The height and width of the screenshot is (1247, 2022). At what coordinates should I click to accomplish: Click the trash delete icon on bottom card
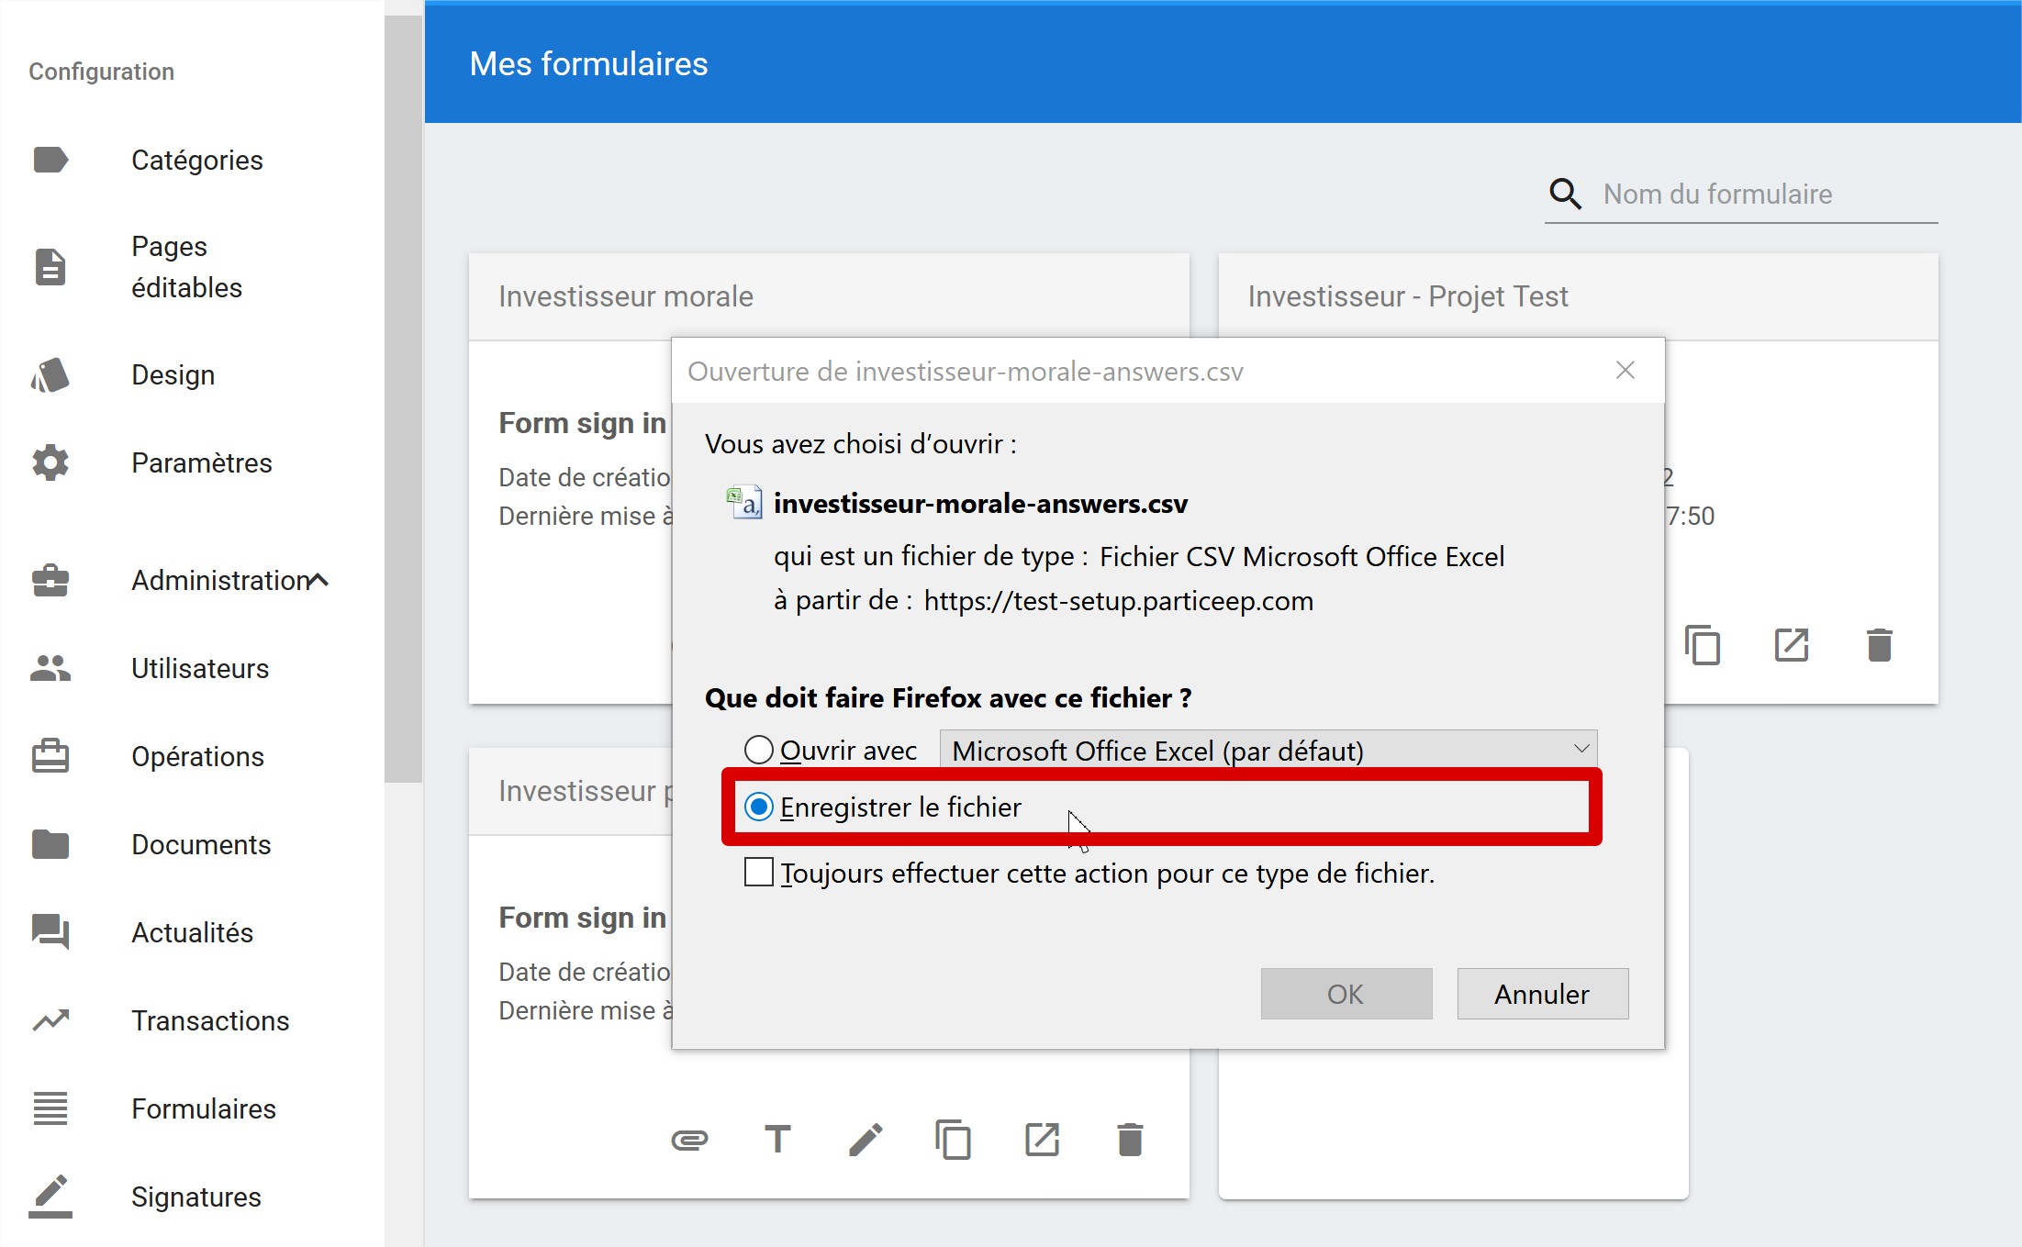pos(1130,1140)
